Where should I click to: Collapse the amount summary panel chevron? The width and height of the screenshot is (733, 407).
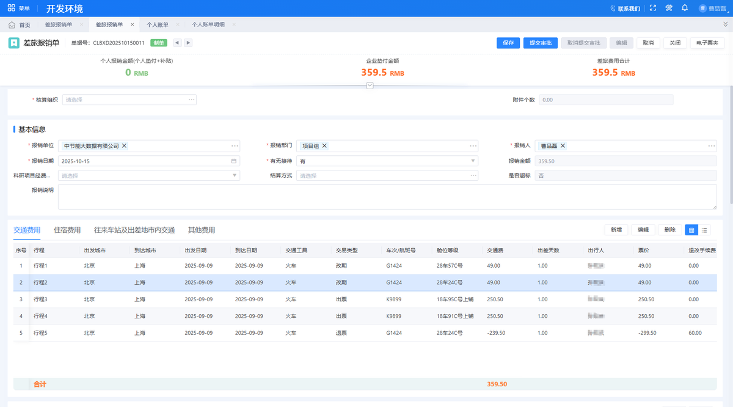click(x=370, y=86)
